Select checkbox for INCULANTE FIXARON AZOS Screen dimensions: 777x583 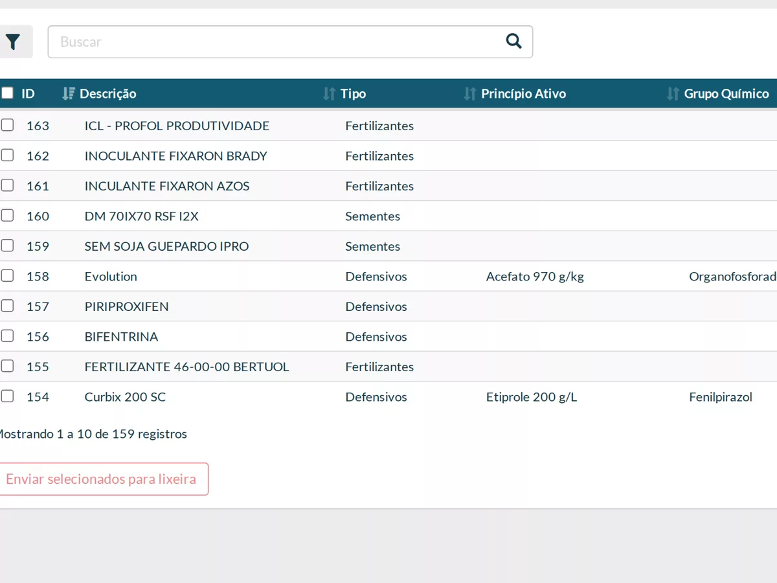pos(7,185)
